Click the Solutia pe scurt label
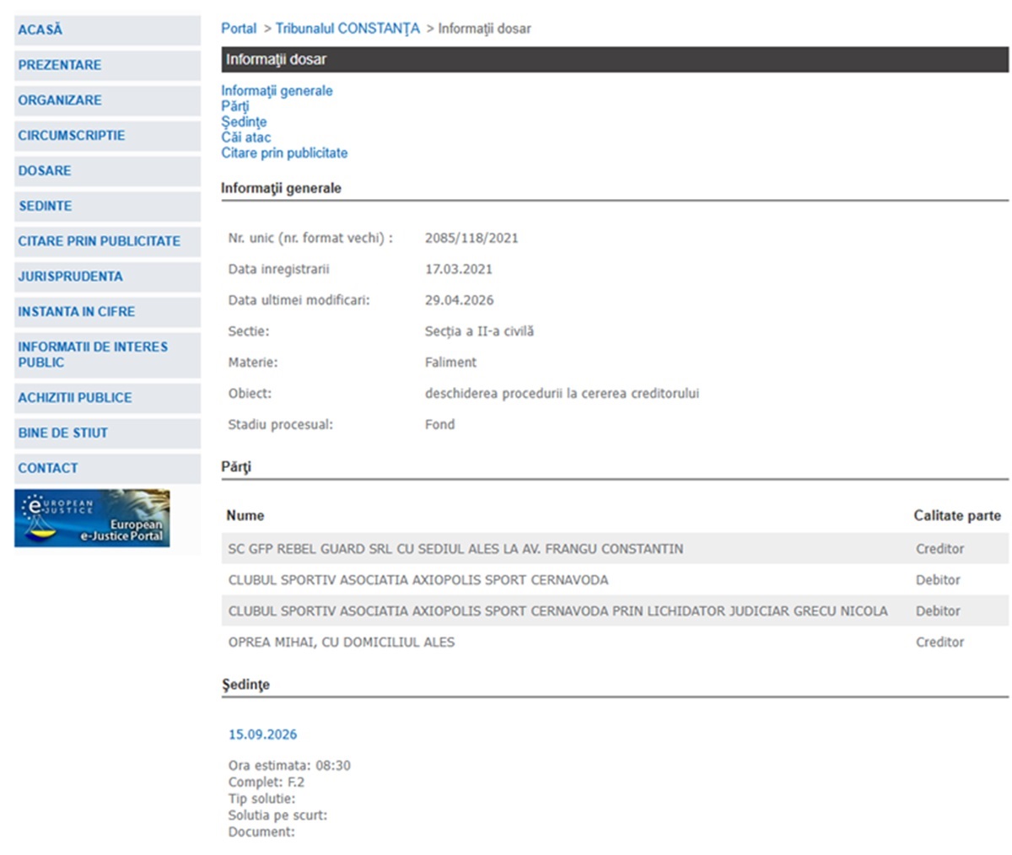The image size is (1012, 855). pos(277,815)
